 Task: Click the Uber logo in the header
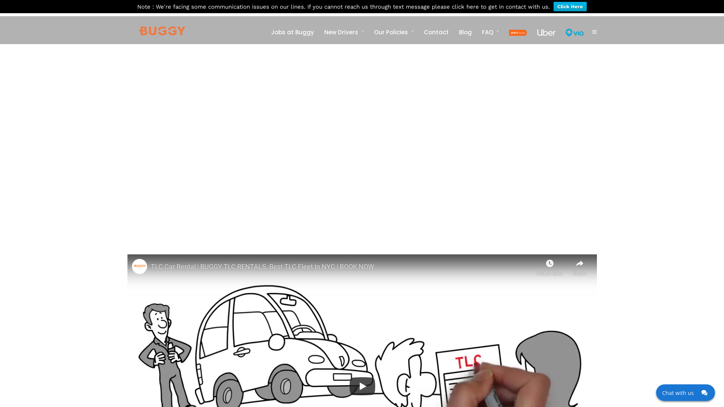pyautogui.click(x=546, y=32)
